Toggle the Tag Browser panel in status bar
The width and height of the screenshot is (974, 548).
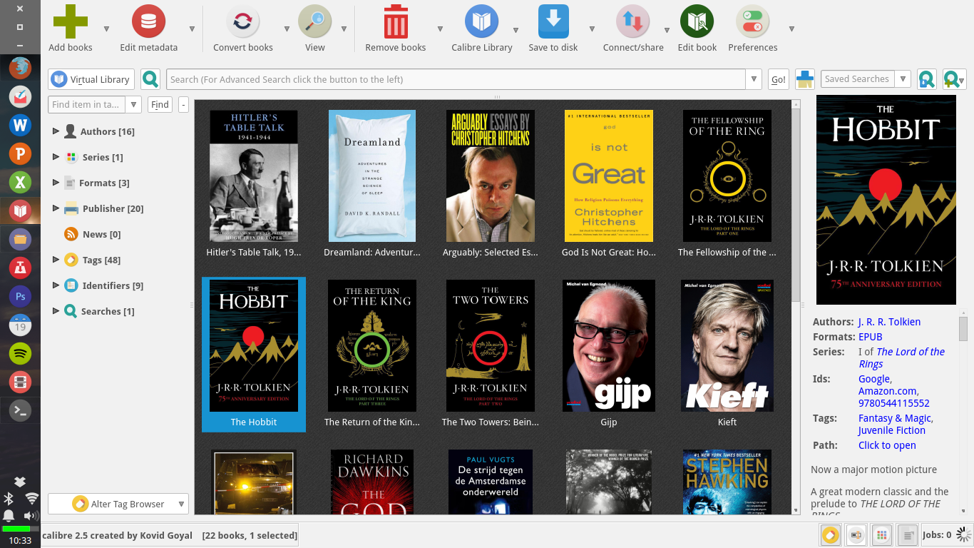tap(829, 534)
